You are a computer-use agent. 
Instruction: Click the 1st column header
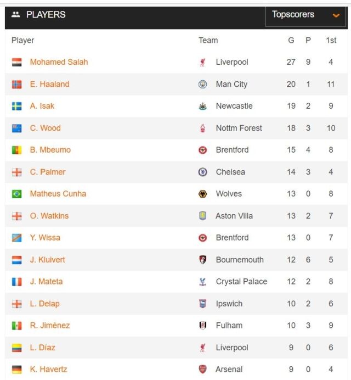[x=331, y=40]
